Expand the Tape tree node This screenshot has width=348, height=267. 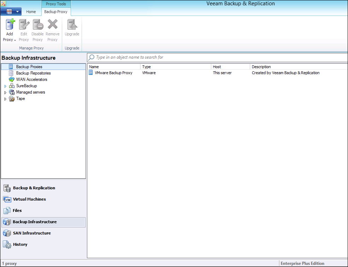point(5,99)
